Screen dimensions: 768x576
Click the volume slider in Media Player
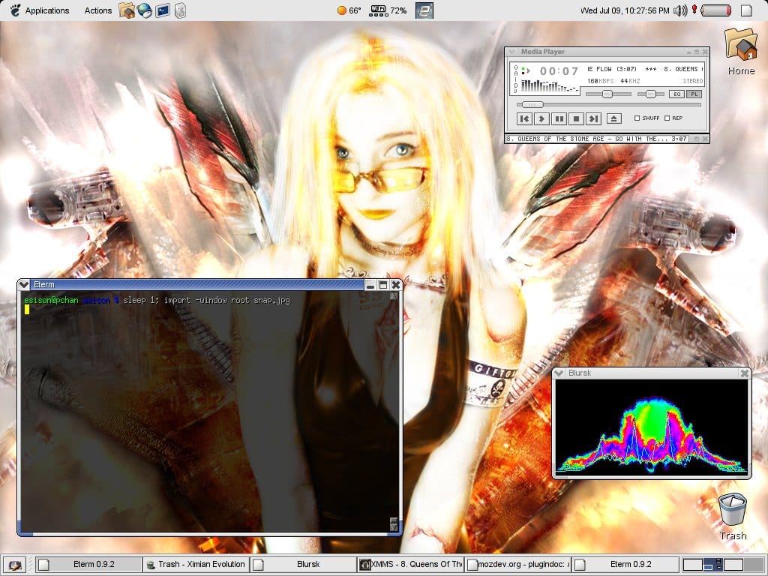click(x=608, y=94)
